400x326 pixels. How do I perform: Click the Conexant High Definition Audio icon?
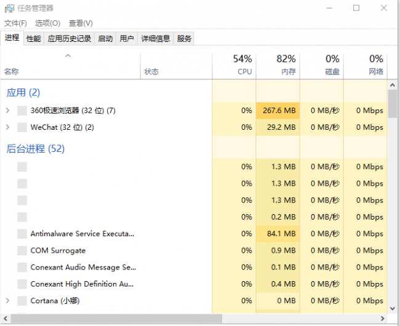click(x=22, y=284)
